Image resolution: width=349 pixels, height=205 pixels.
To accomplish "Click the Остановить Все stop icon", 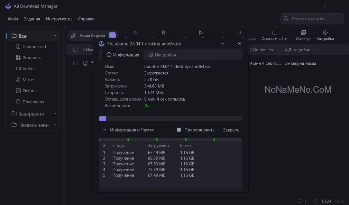I will [274, 33].
